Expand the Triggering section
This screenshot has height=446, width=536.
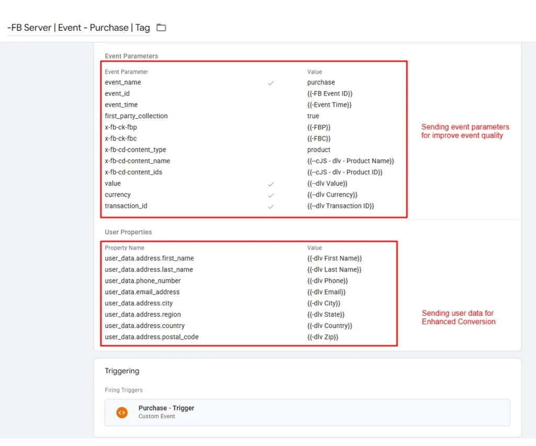(122, 371)
